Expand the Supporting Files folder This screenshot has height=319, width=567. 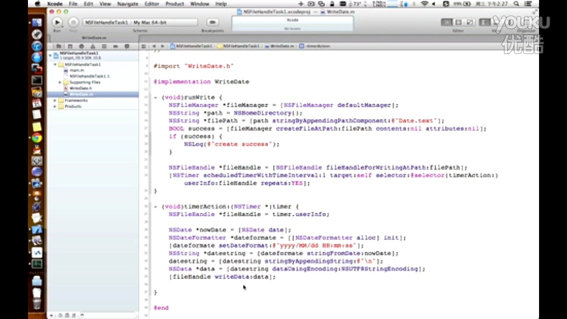(60, 82)
